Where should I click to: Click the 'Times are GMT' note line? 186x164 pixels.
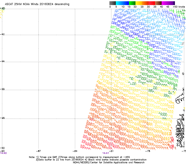79,157
